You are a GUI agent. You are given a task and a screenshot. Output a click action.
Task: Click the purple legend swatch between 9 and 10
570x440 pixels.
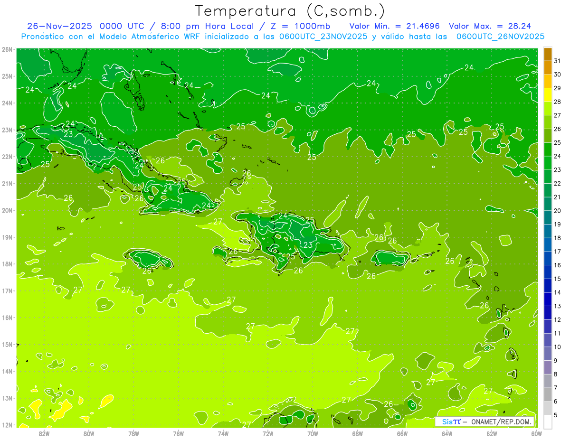point(548,354)
